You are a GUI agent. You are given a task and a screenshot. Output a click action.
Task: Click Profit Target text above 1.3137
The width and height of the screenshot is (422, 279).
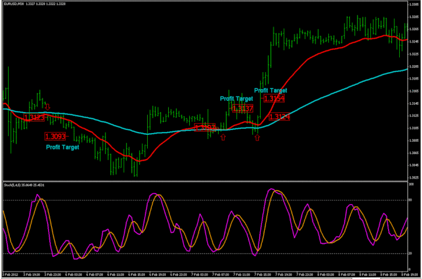[236, 98]
